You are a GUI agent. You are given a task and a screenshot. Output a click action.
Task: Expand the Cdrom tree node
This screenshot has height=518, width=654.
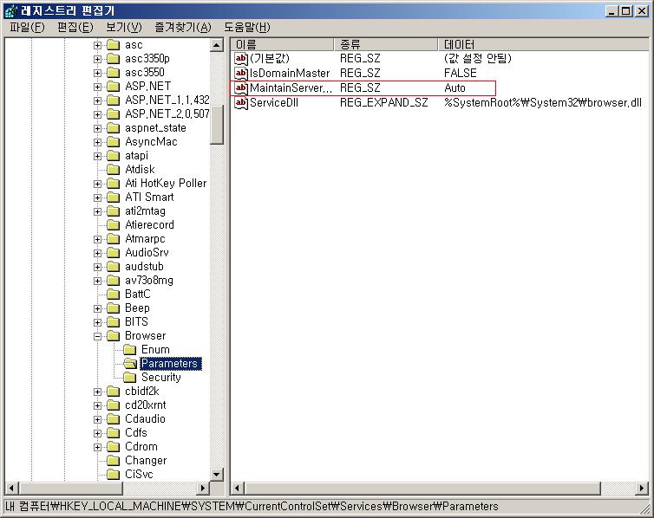point(97,447)
